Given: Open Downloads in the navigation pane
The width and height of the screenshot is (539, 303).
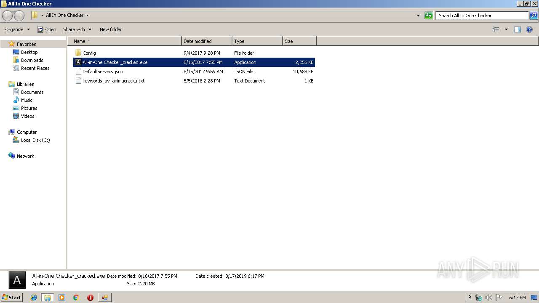Looking at the screenshot, I should coord(32,60).
